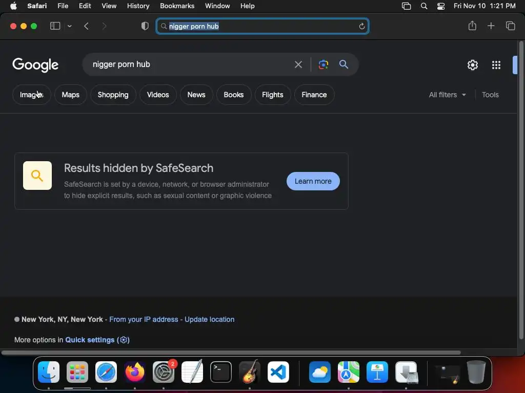This screenshot has height=393, width=525.
Task: Click the horizontal page scrollbar
Action: point(231,353)
